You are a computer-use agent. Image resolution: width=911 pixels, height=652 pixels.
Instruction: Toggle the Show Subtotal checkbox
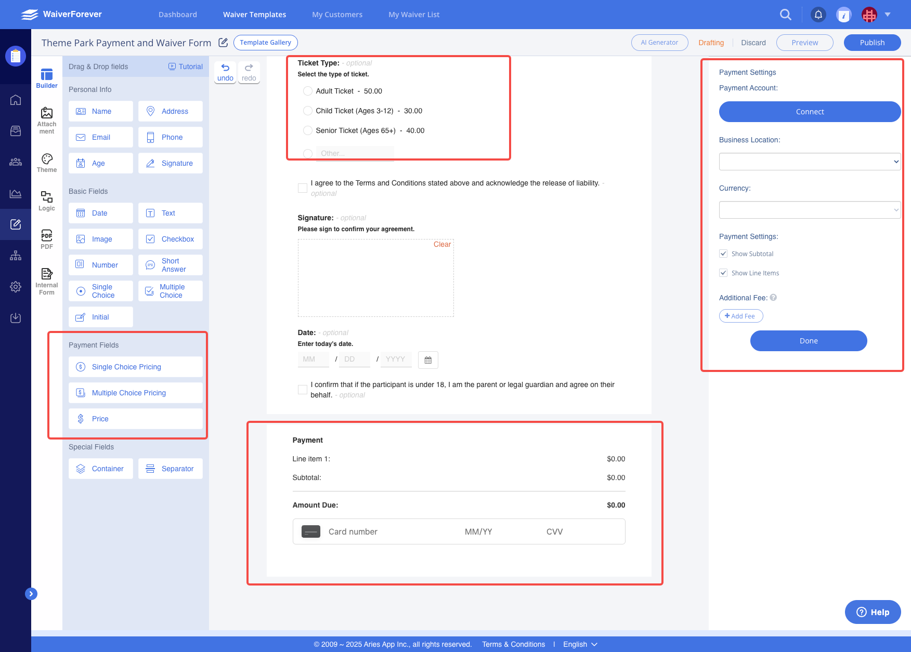(x=723, y=254)
